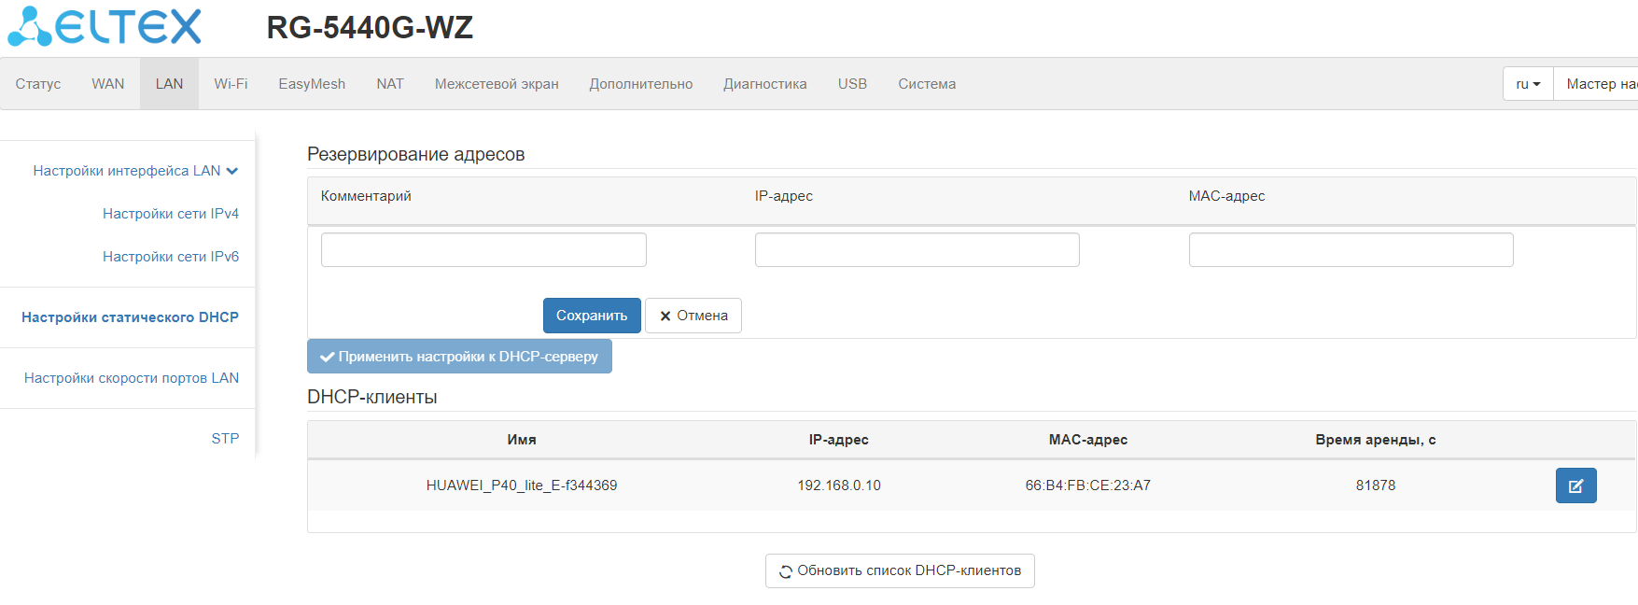Open the Диагностика tab
The image size is (1638, 605).
click(764, 84)
